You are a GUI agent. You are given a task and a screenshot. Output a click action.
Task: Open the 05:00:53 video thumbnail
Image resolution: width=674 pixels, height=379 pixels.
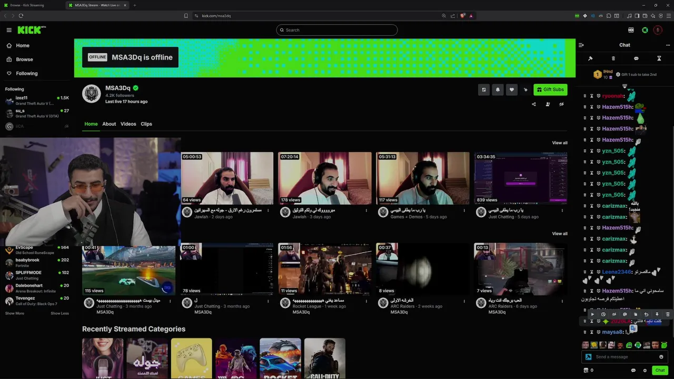point(227,178)
